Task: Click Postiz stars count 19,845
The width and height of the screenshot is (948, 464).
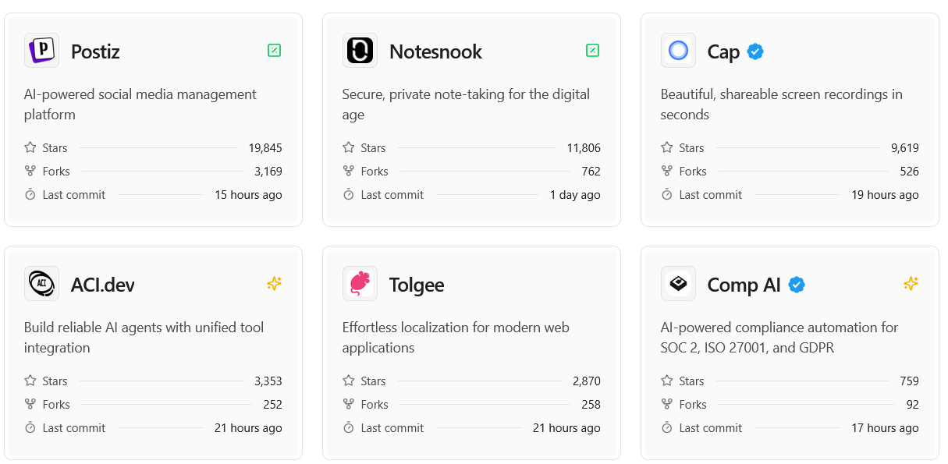Action: 265,147
